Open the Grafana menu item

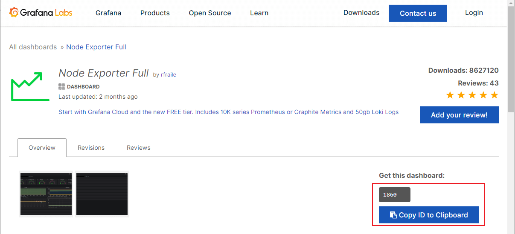(108, 13)
